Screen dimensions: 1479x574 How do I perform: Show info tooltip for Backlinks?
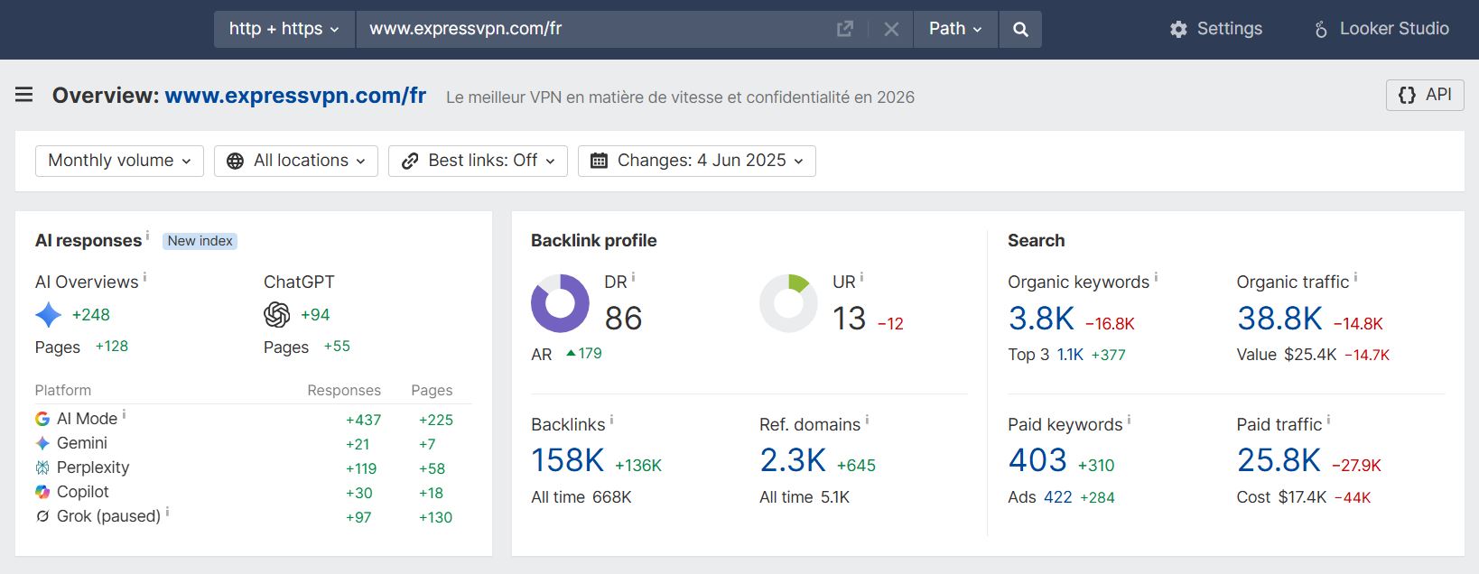tap(611, 420)
